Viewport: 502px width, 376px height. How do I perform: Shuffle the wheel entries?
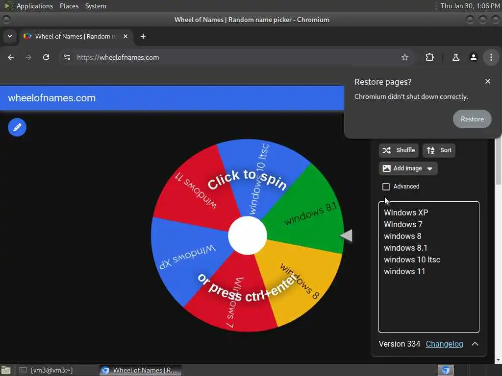point(399,150)
